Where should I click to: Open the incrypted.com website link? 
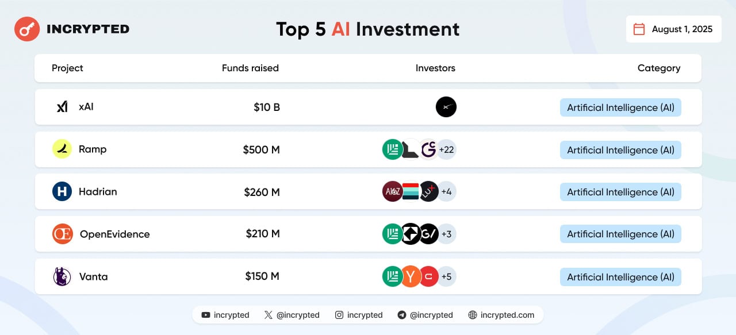(501, 315)
